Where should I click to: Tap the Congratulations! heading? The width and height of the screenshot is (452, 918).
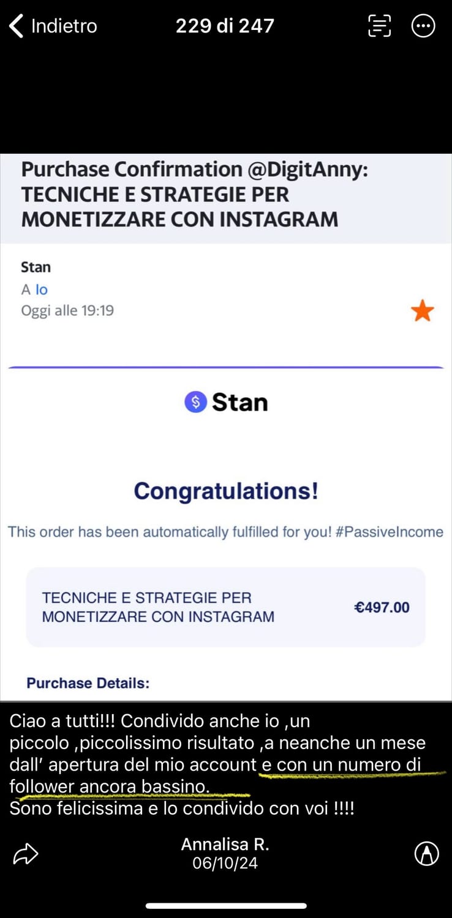[x=226, y=491]
